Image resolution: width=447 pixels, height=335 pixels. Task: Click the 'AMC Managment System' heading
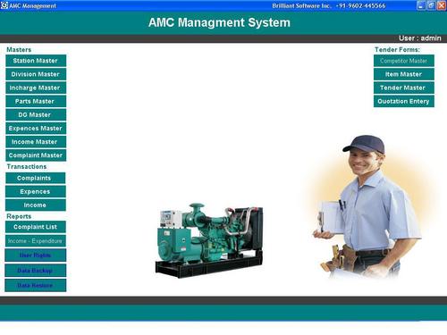219,22
